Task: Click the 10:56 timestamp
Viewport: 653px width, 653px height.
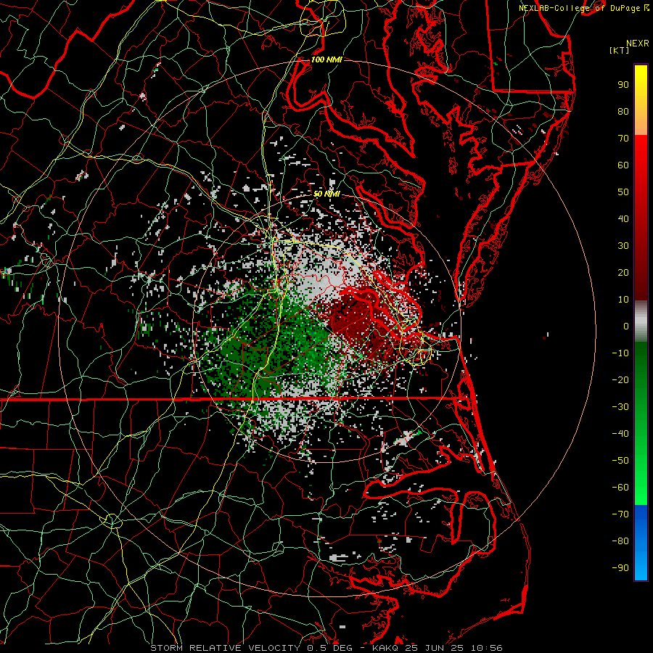Action: pos(486,648)
